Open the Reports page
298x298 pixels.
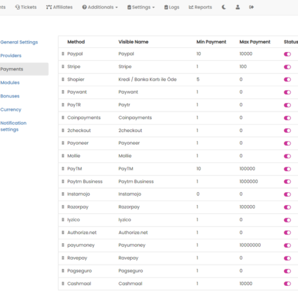[x=201, y=7]
